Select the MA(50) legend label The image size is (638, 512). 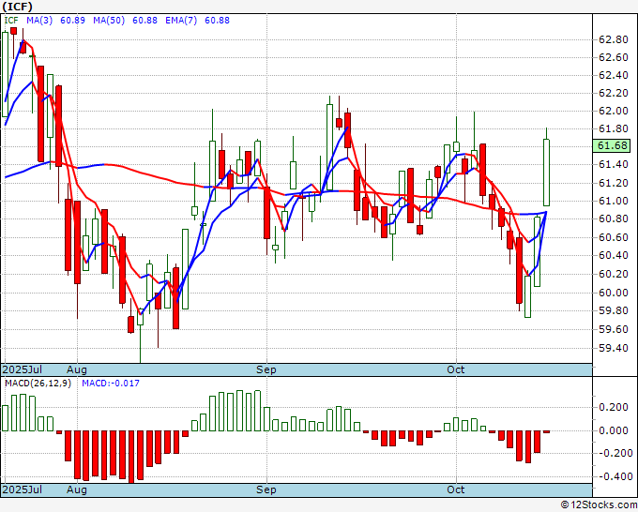click(x=109, y=20)
